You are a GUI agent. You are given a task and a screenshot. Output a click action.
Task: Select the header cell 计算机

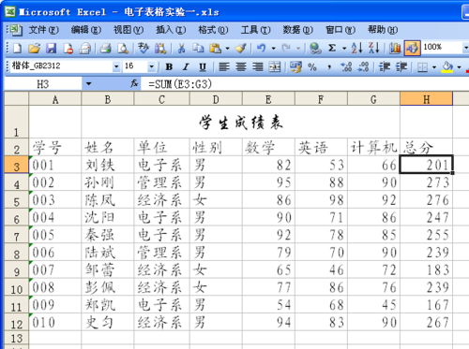coord(373,147)
